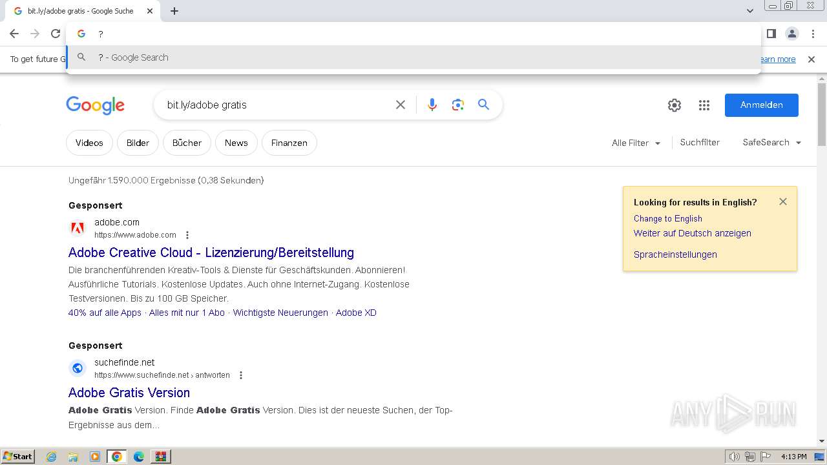The image size is (827, 465).
Task: Open the 'Learn more' infobar link
Action: pos(777,59)
